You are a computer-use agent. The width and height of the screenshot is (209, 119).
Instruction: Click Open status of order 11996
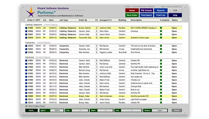pos(174,80)
